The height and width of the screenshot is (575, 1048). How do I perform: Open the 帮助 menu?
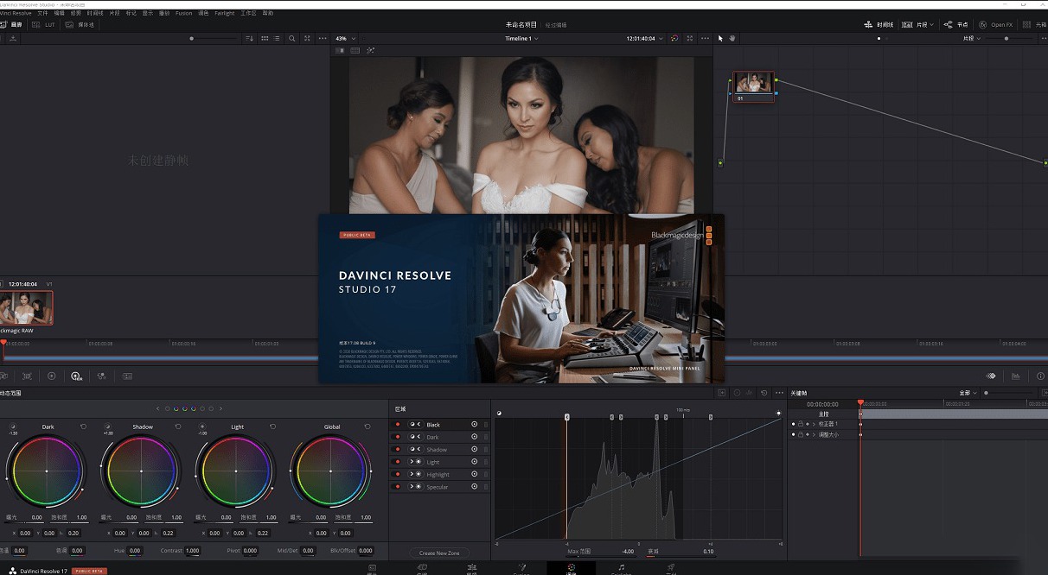point(268,13)
